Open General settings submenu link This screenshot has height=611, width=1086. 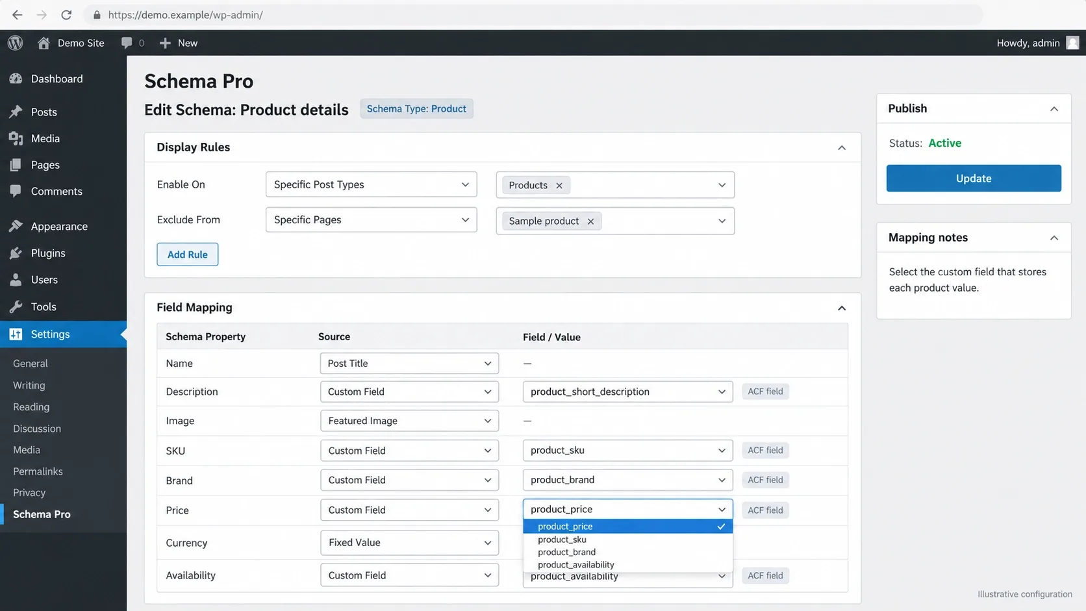pyautogui.click(x=31, y=364)
